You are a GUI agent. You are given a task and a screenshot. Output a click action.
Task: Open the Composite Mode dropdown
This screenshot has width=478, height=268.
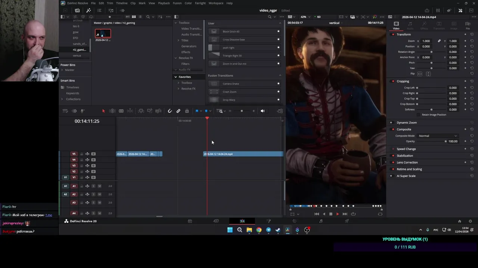coord(437,136)
